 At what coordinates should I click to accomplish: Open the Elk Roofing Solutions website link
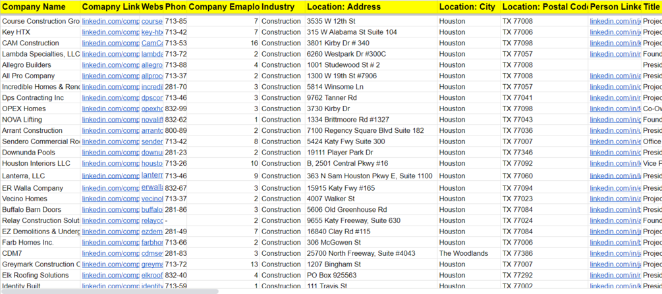click(x=152, y=275)
